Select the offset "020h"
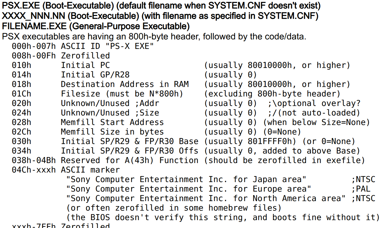Screen dimensions: 386x228 coord(21,103)
